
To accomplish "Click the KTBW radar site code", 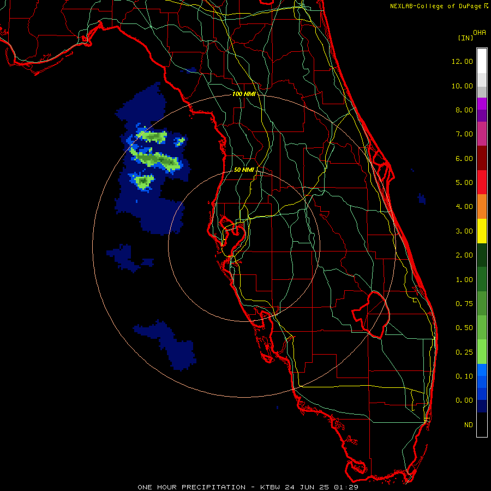I will [271, 487].
